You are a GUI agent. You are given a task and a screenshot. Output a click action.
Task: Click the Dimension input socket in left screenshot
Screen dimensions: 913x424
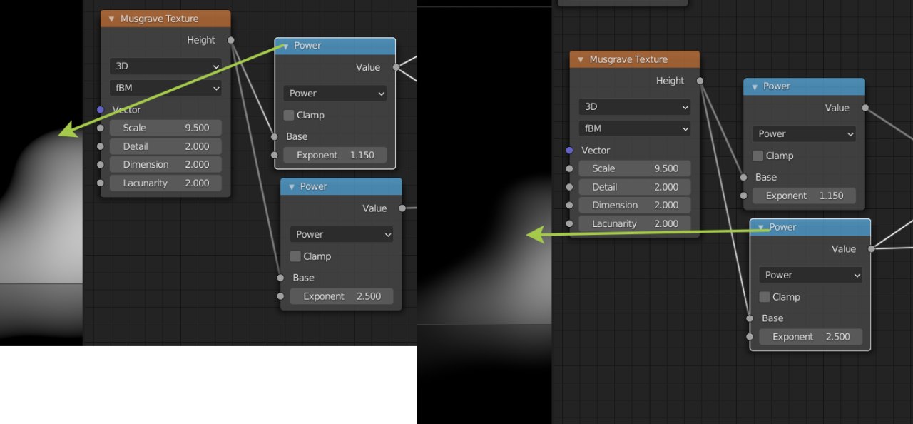tap(101, 164)
